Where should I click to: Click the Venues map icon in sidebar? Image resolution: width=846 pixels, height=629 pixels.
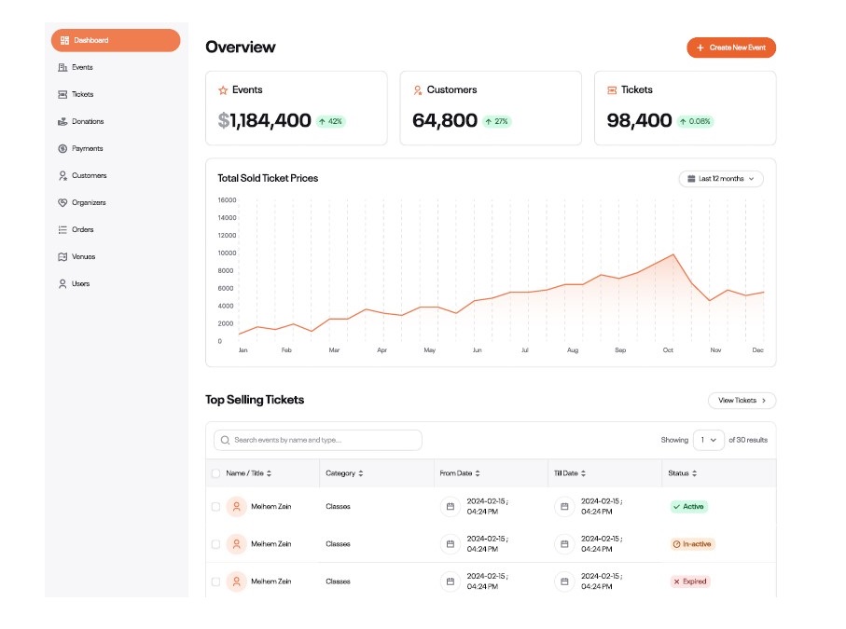click(62, 256)
